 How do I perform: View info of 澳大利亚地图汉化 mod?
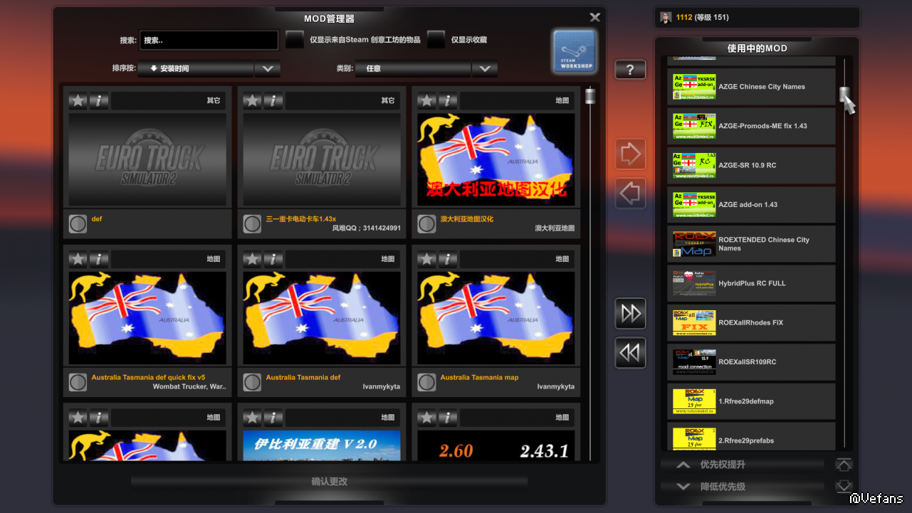(x=448, y=101)
